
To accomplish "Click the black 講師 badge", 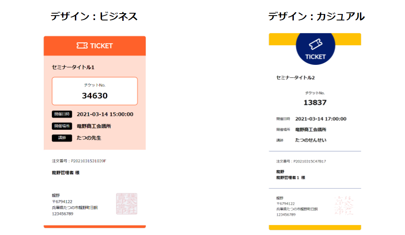I will [62, 138].
